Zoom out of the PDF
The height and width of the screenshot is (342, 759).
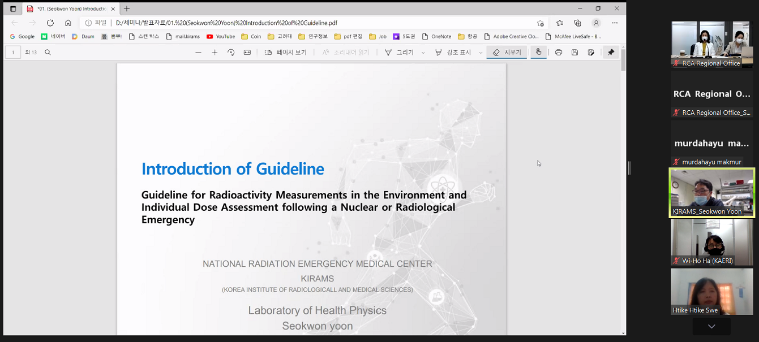point(198,53)
